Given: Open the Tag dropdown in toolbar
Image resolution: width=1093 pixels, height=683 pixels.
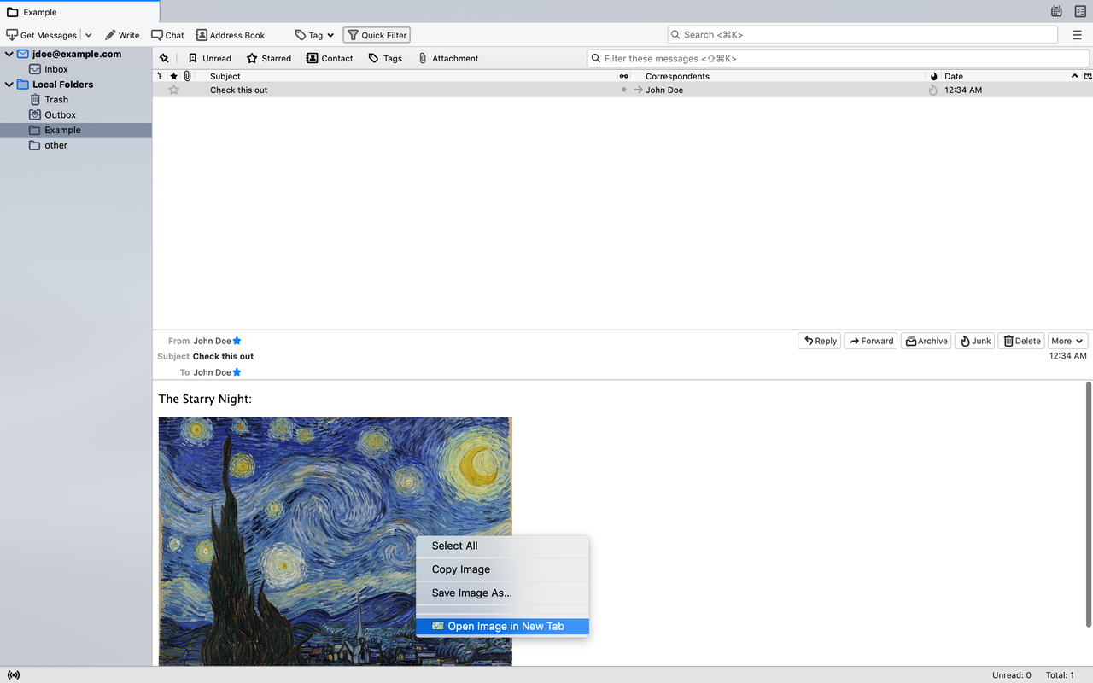Looking at the screenshot, I should click(314, 35).
